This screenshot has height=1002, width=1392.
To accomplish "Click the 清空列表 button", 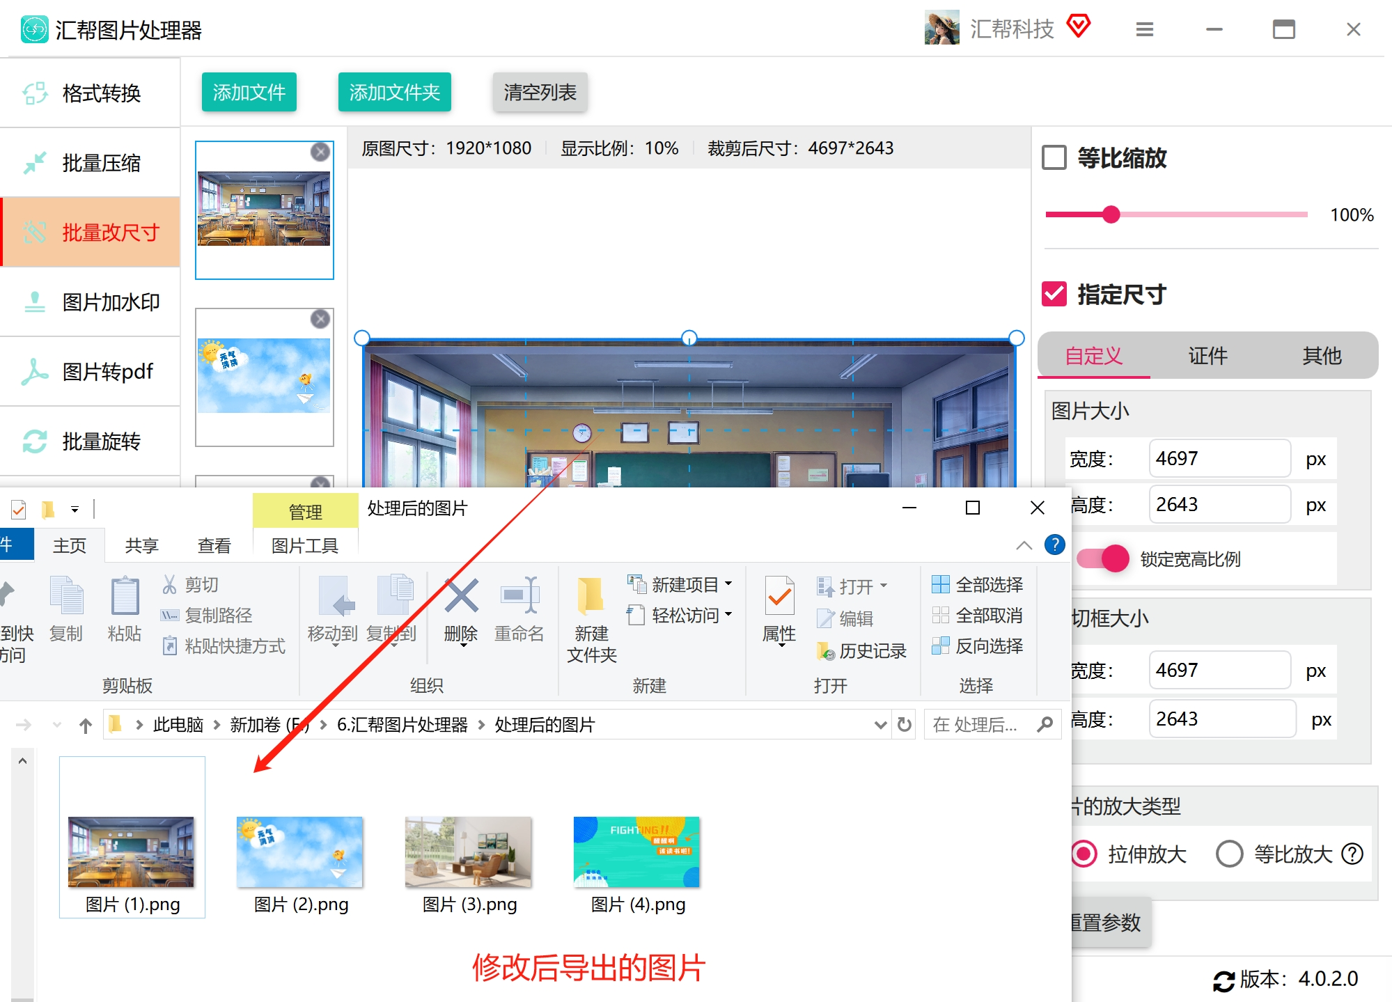I will coord(540,92).
